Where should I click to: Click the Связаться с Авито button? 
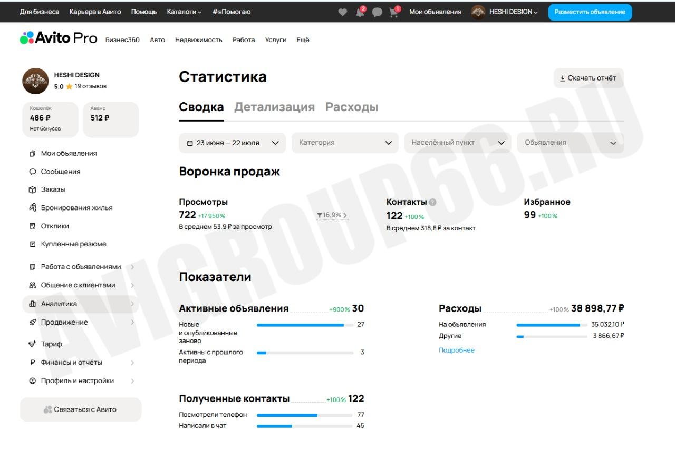click(x=81, y=409)
